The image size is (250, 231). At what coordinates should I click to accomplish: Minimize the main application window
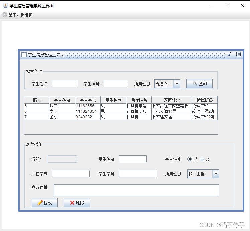point(212,6)
